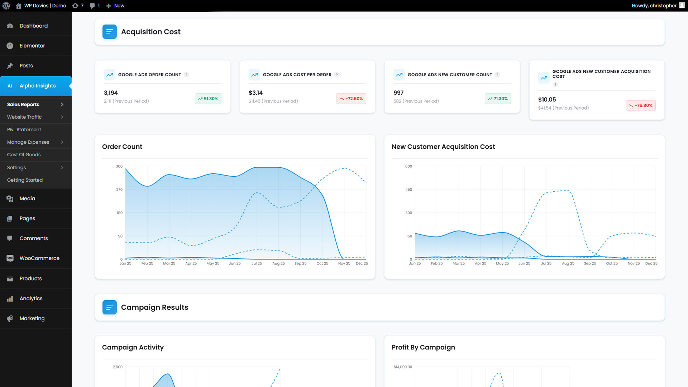Expand the Settings submenu chevron
This screenshot has width=688, height=387.
pos(62,168)
